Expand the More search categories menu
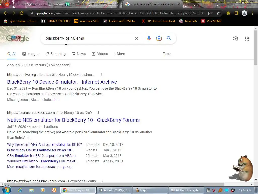 120,54
